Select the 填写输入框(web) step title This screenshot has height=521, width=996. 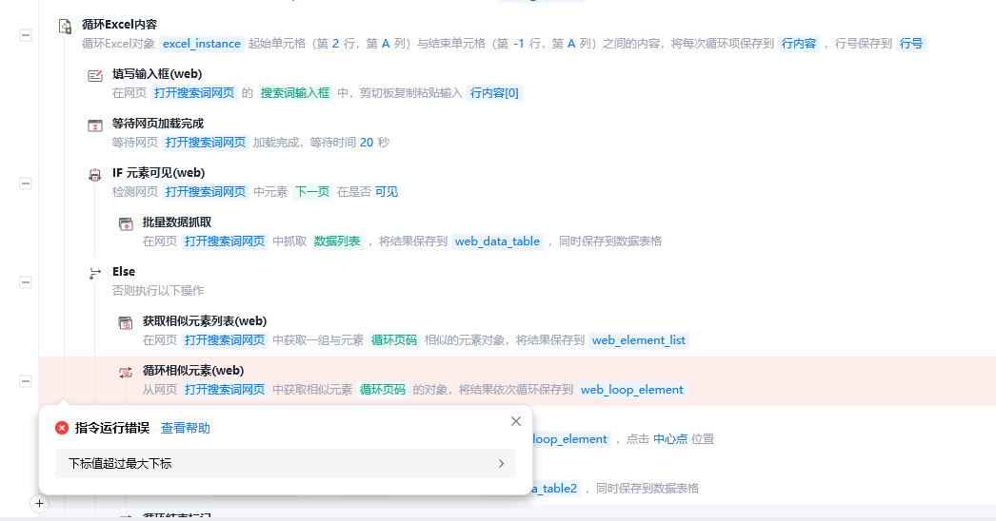157,74
